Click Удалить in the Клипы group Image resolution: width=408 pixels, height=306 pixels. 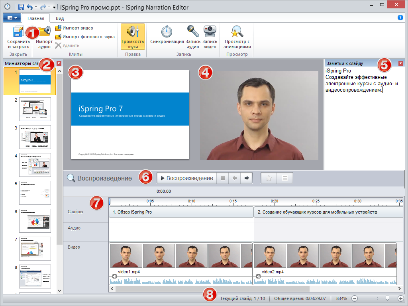(x=67, y=45)
